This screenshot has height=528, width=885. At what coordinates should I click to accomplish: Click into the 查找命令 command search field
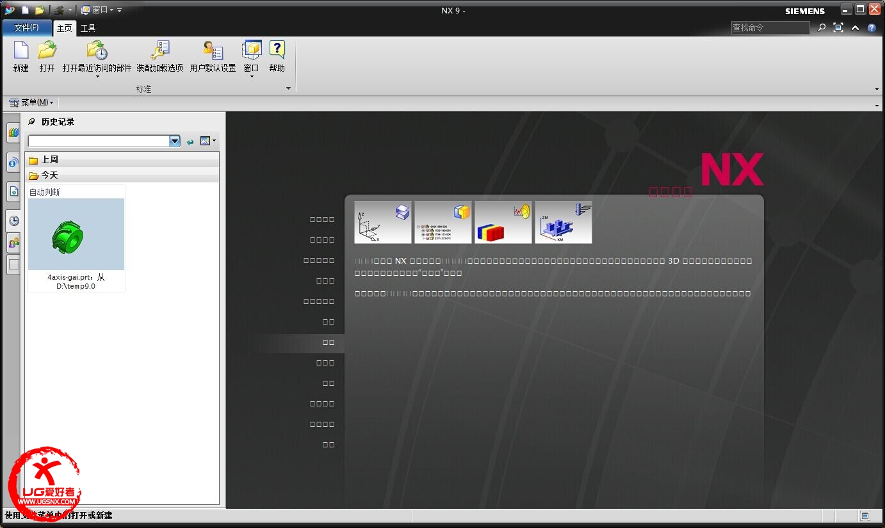[770, 28]
